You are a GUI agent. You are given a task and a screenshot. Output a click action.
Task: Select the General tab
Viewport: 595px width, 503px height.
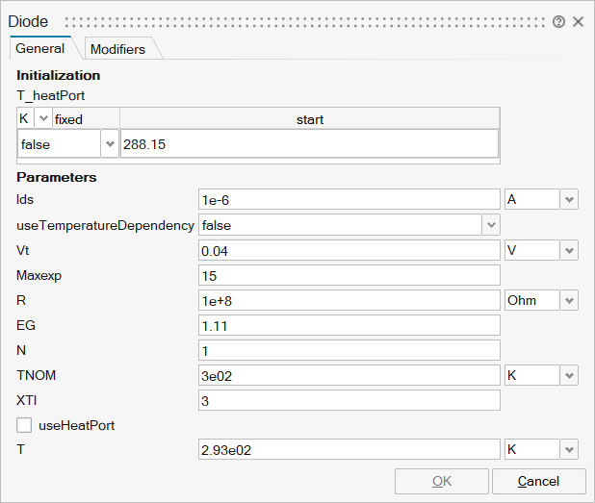tap(39, 49)
